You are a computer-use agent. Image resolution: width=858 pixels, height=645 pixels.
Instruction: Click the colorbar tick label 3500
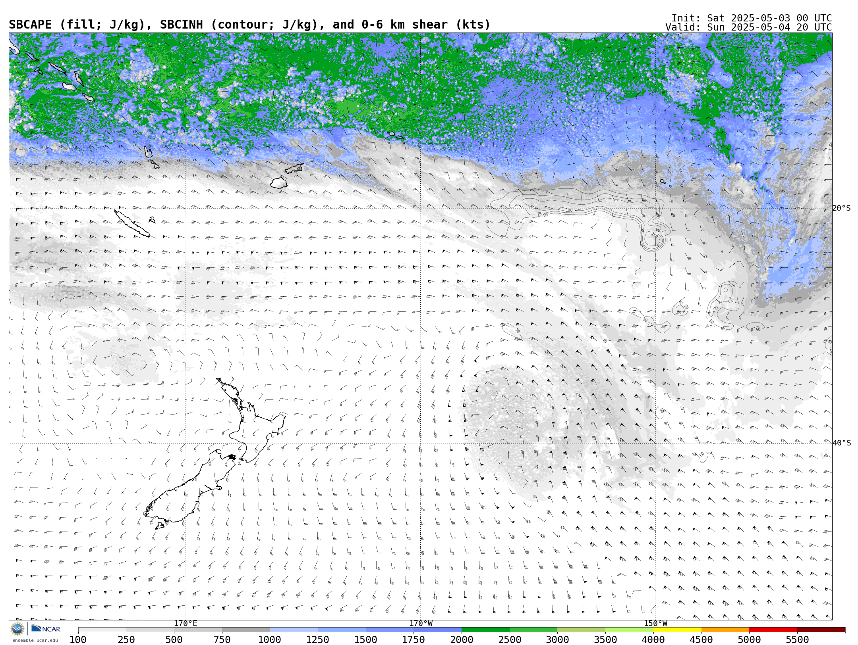[605, 640]
